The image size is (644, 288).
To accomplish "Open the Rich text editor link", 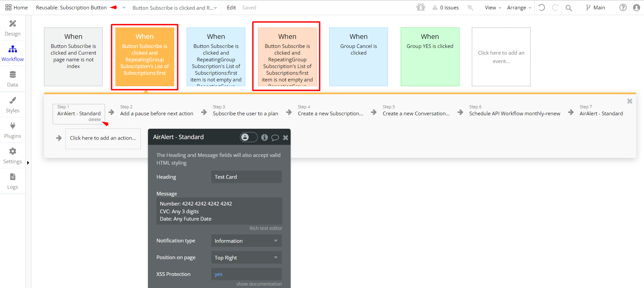I will pyautogui.click(x=266, y=228).
